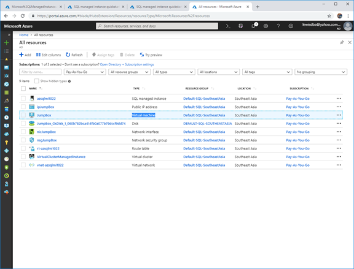Click the key sidebar icon
The image size is (354, 269).
click(x=7, y=142)
